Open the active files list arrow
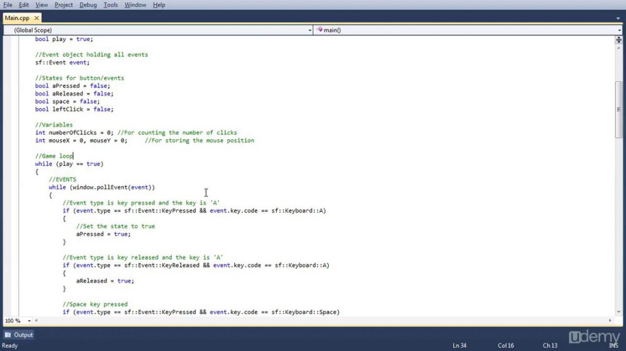Screen dimensions: 626x351 pos(618,18)
